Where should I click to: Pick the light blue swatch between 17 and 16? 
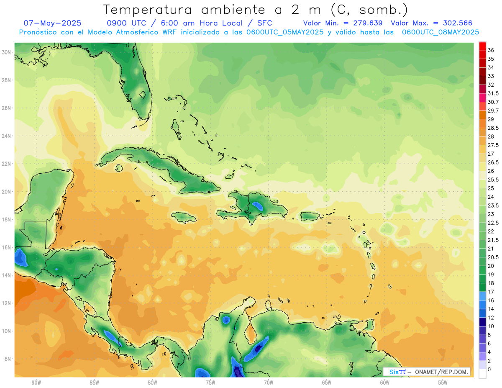(x=482, y=296)
